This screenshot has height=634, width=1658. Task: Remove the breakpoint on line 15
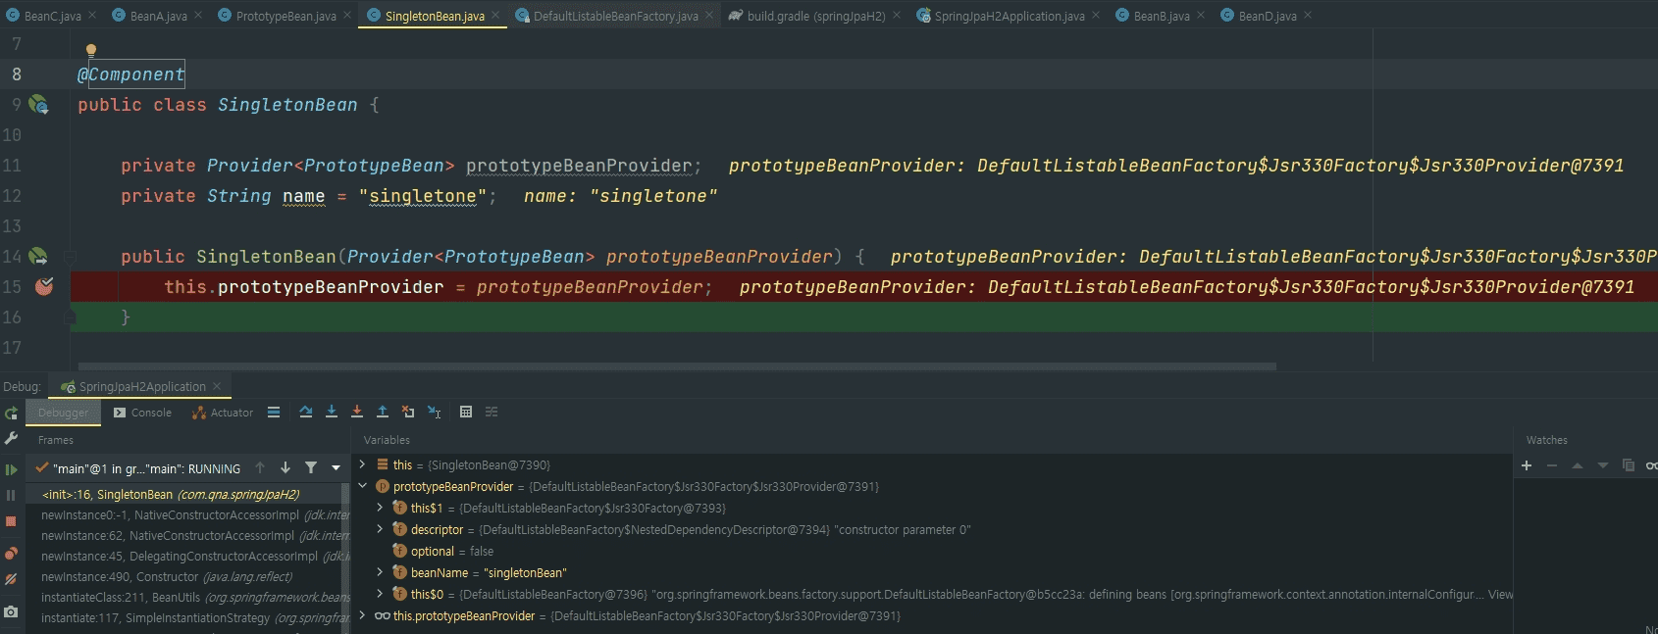pyautogui.click(x=44, y=287)
